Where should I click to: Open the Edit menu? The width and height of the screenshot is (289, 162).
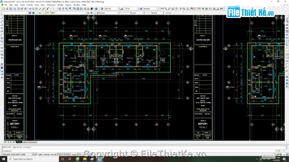[x=11, y=5]
